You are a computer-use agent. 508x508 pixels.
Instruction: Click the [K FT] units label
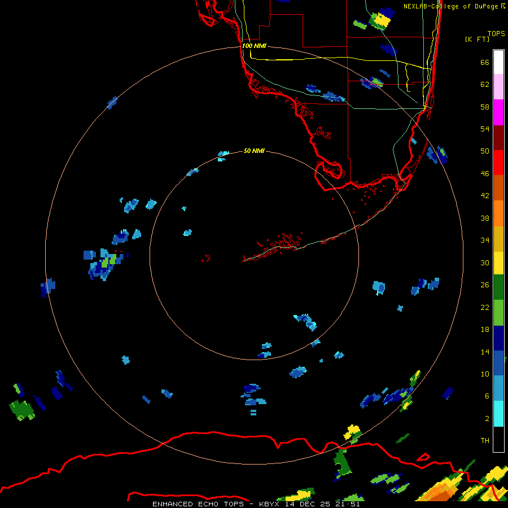pos(477,39)
